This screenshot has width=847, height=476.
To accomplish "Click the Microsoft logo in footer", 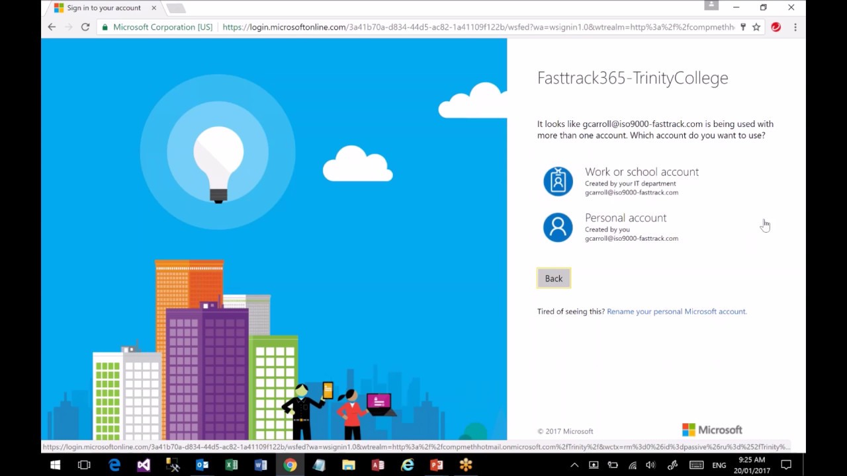I will tap(712, 430).
